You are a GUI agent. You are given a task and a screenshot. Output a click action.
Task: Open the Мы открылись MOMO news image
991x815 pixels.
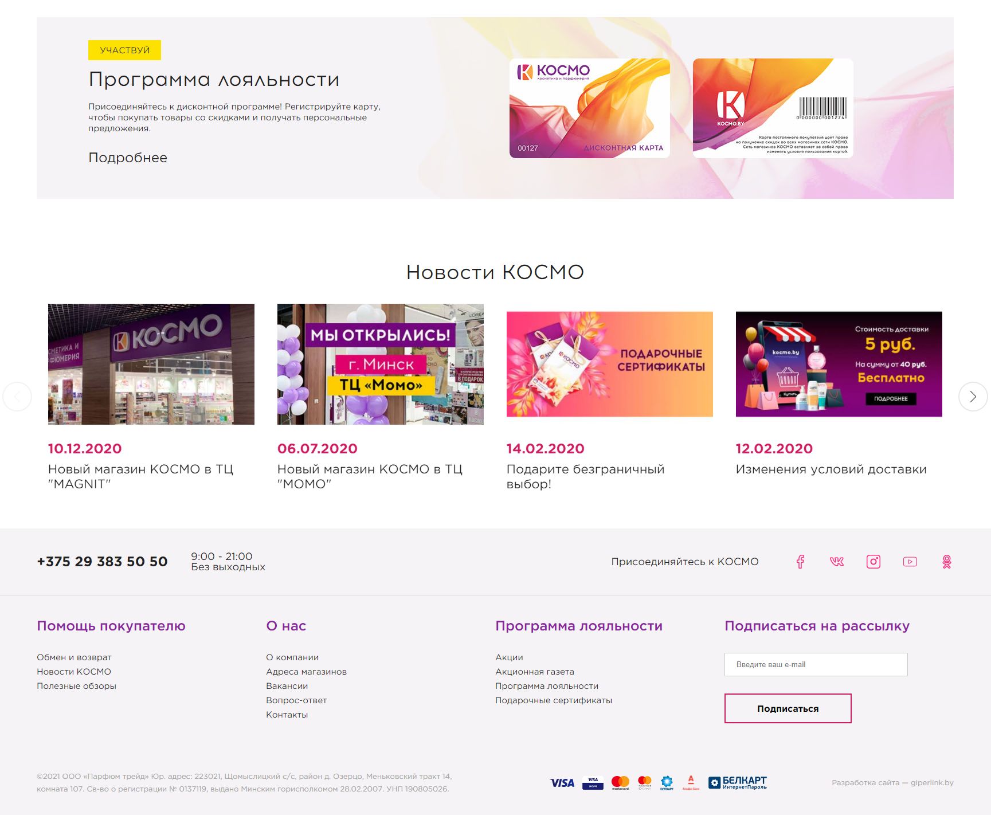[381, 364]
